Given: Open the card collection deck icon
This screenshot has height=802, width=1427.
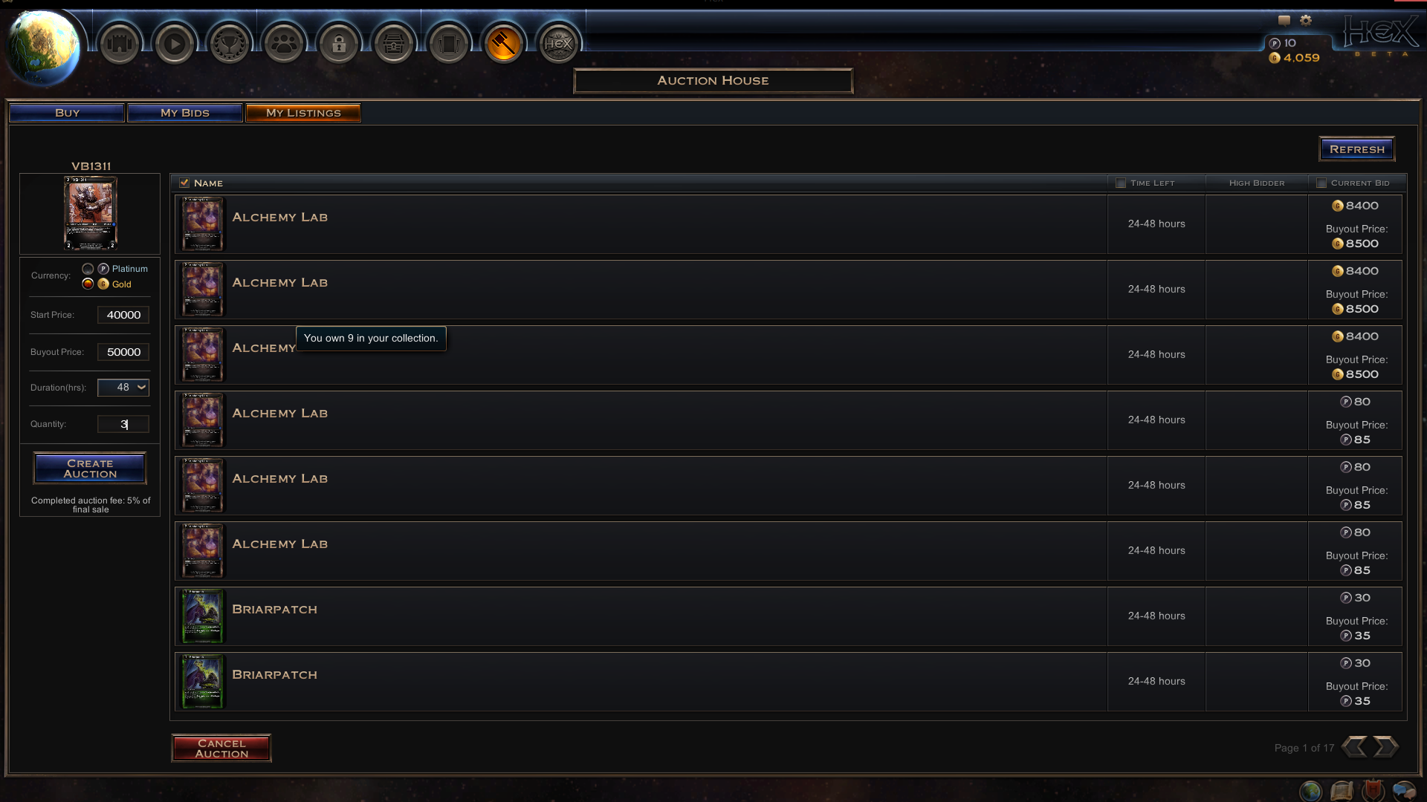Looking at the screenshot, I should (449, 45).
